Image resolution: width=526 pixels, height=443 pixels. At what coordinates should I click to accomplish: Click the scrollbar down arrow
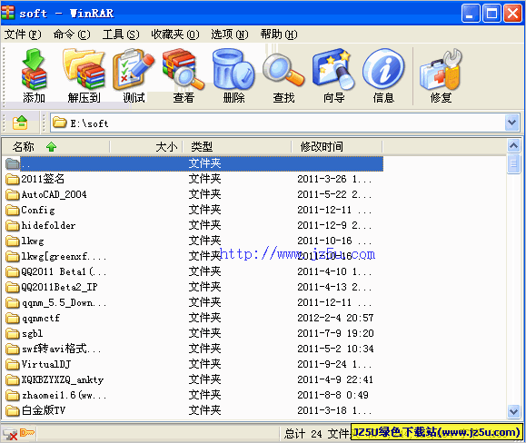tap(513, 411)
